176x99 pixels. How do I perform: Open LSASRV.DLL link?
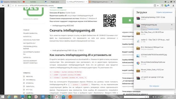click(x=30, y=93)
